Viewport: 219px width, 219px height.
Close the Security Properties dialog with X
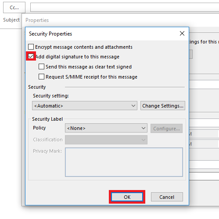(182, 33)
